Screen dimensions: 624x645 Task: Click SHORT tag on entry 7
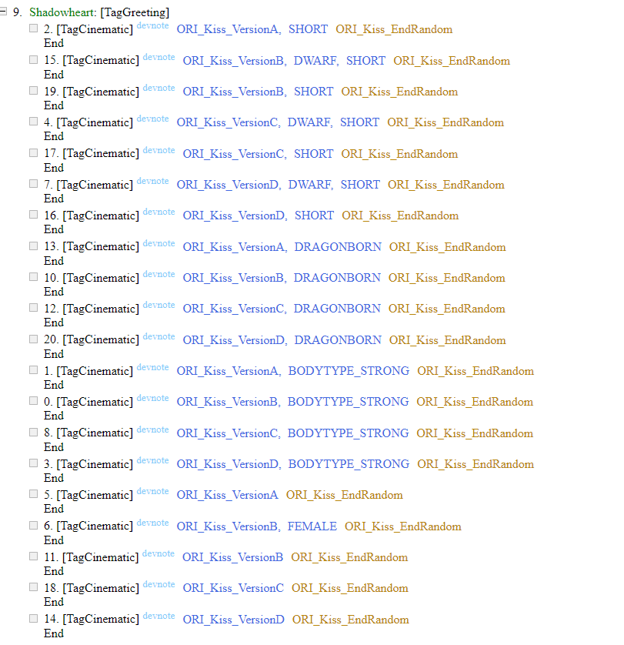pyautogui.click(x=360, y=184)
